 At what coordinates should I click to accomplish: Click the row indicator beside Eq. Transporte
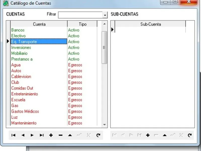coord(8,41)
